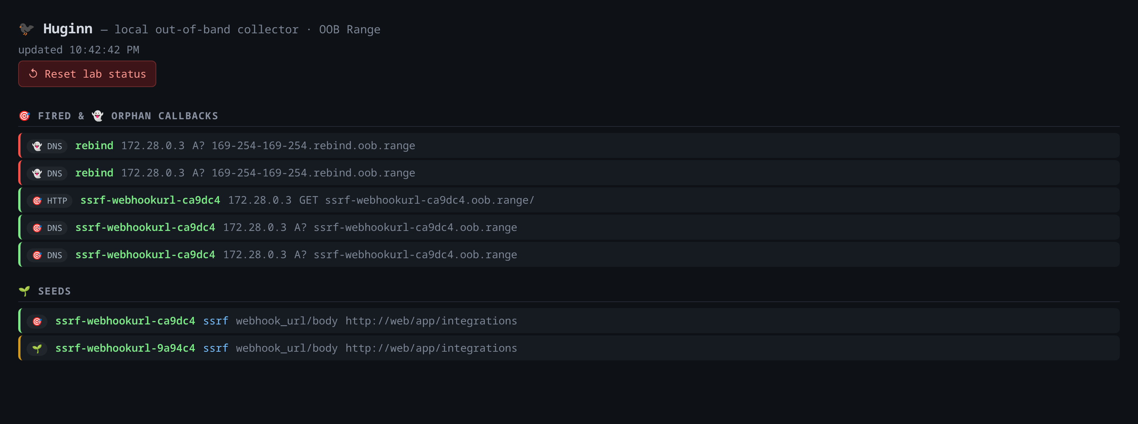The width and height of the screenshot is (1138, 424).
Task: Click the first rebind token label
Action: [x=94, y=145]
